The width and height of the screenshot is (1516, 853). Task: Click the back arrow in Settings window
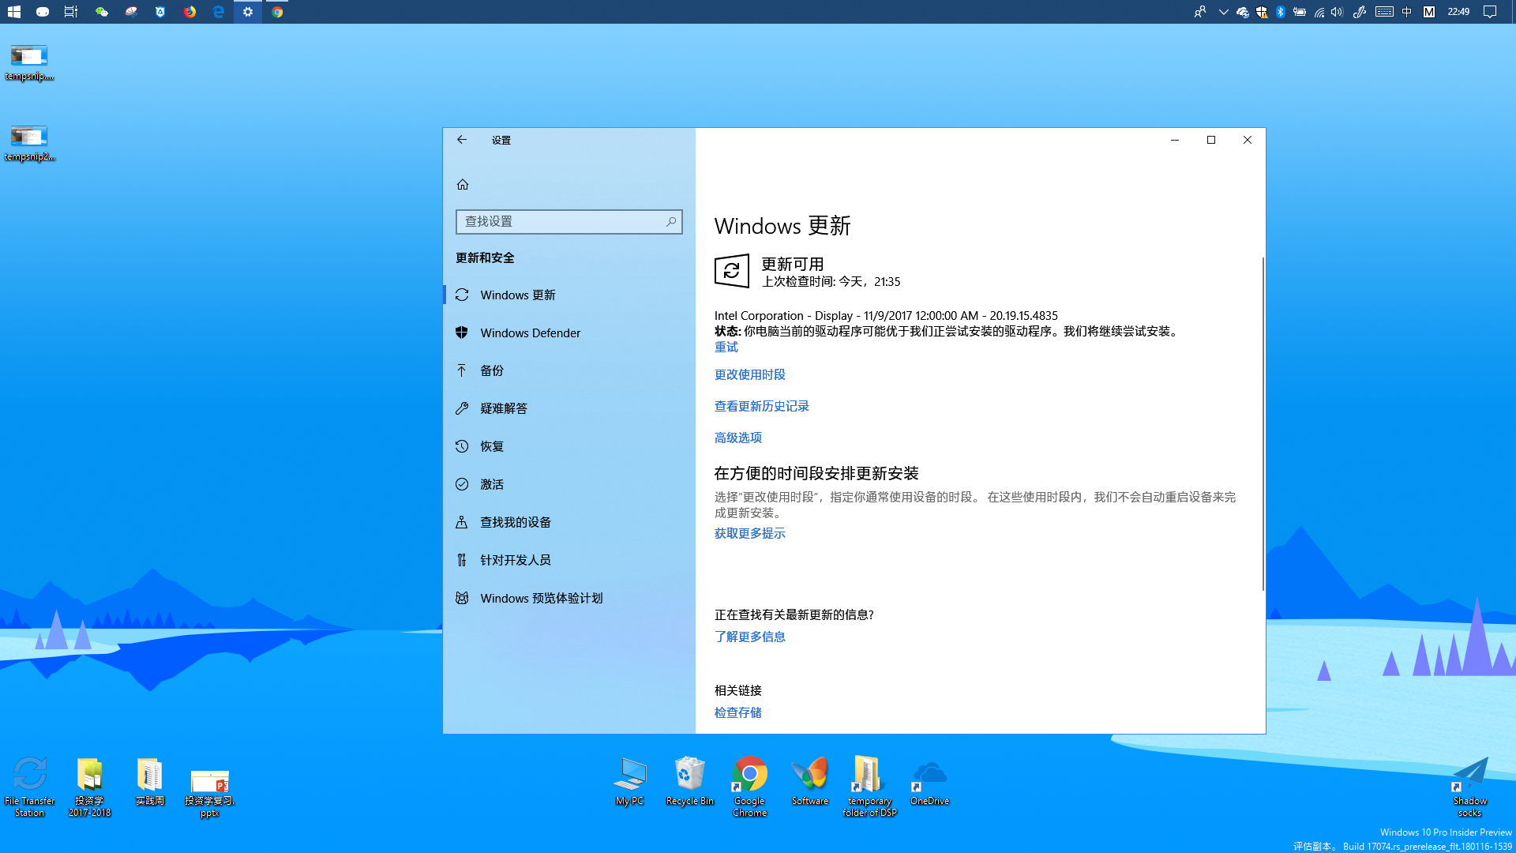click(x=462, y=140)
